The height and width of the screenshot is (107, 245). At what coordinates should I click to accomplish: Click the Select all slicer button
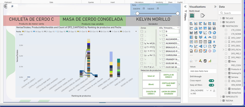pos(151,76)
